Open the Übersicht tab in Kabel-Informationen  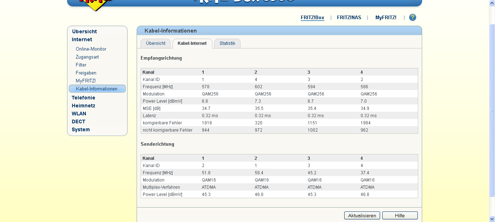coord(155,43)
